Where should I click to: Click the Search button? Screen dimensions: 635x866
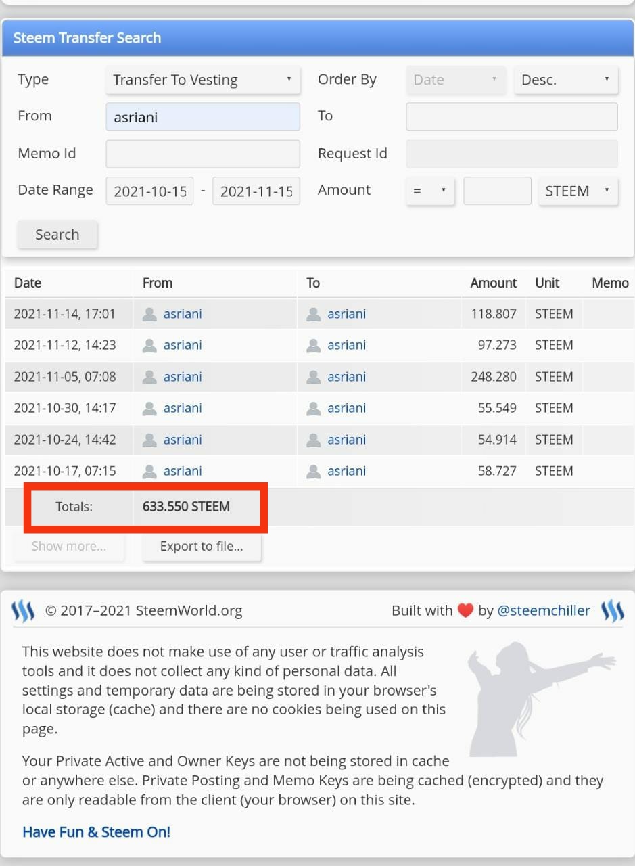click(x=57, y=234)
